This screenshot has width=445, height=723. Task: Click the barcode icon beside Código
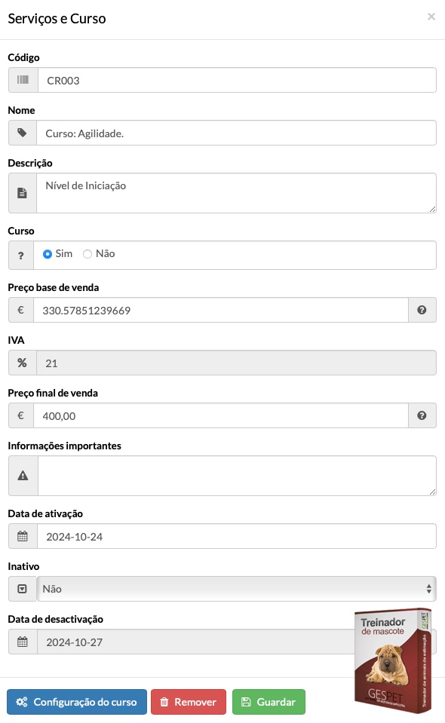point(23,80)
